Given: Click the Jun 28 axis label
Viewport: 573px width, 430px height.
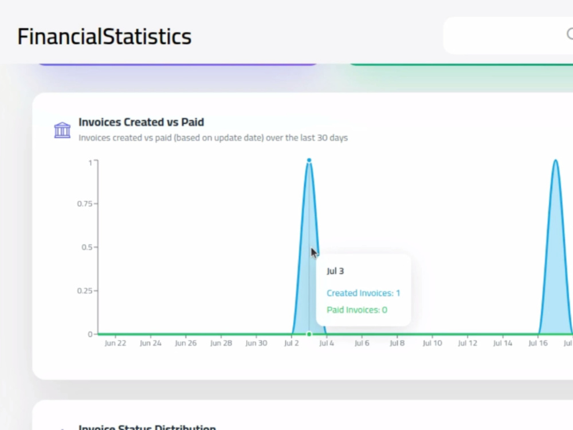Looking at the screenshot, I should click(x=221, y=343).
